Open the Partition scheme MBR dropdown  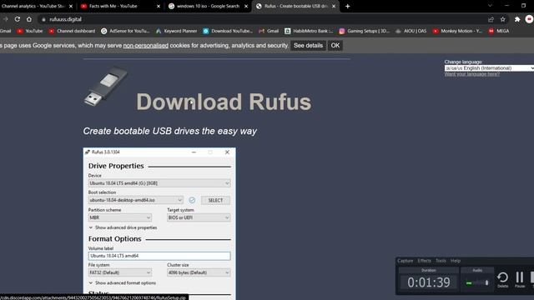click(x=120, y=217)
